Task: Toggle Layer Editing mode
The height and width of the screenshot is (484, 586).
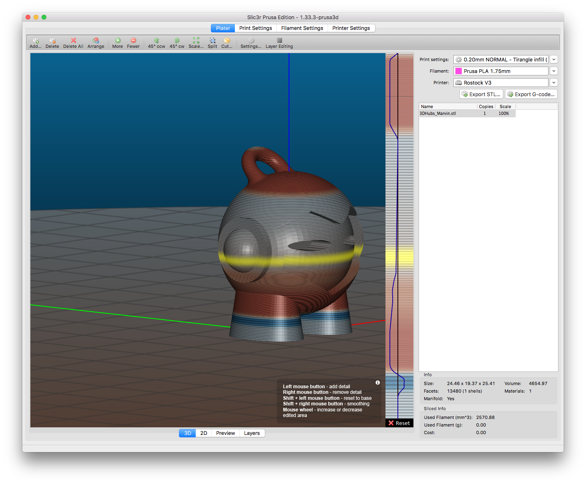Action: (279, 41)
